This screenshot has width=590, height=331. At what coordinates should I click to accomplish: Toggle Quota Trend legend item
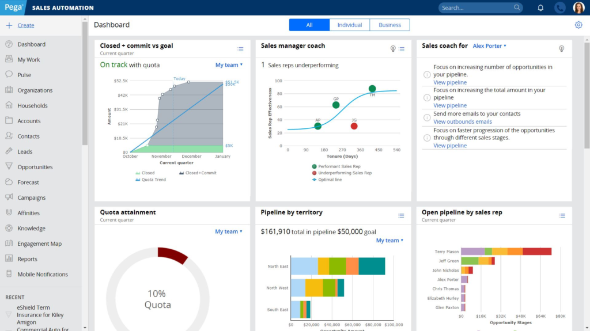click(150, 180)
